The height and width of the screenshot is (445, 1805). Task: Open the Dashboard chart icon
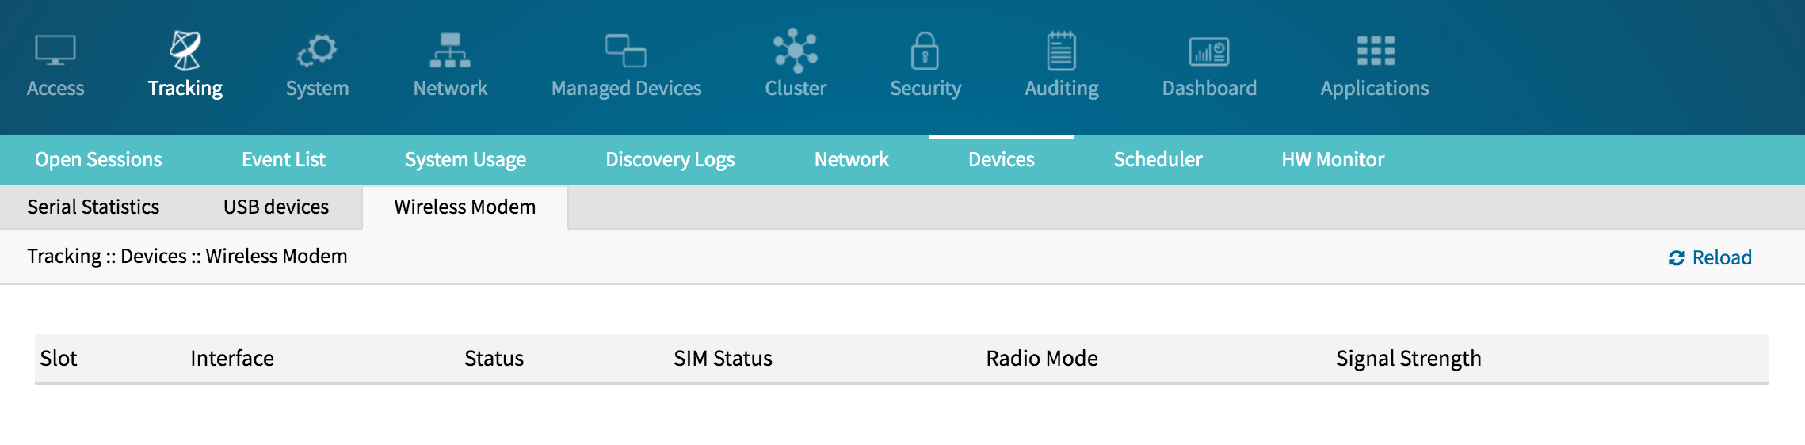pos(1209,51)
